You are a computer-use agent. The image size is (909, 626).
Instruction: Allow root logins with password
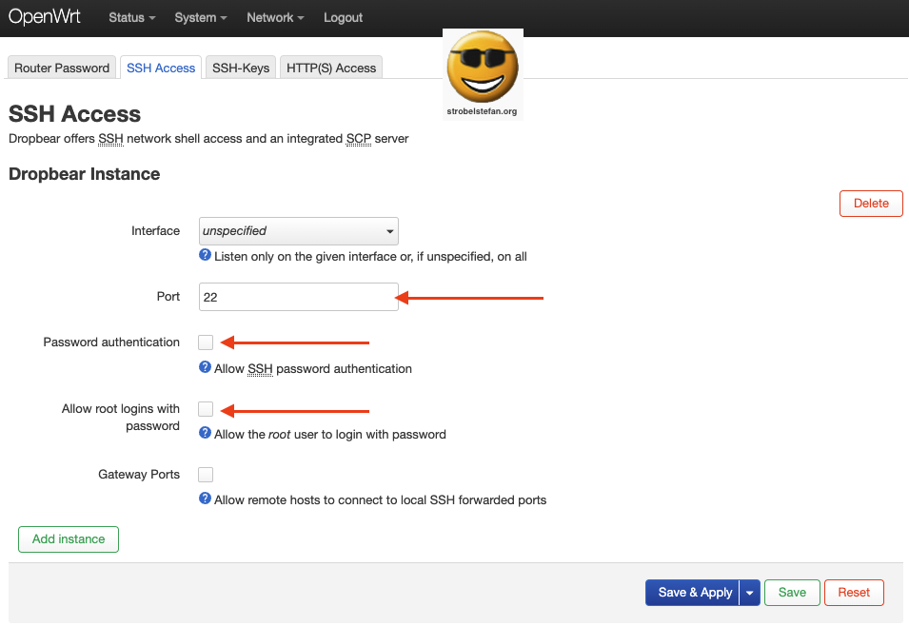(x=205, y=408)
